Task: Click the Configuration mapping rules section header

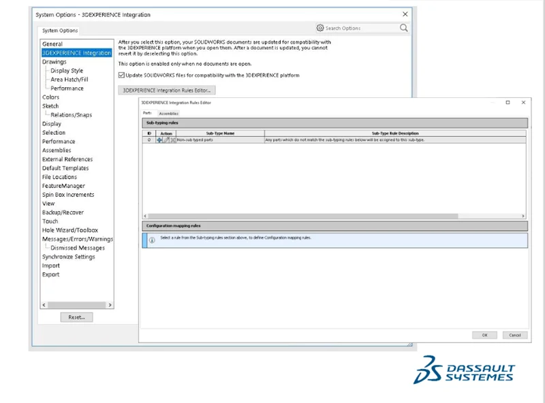Action: point(334,226)
